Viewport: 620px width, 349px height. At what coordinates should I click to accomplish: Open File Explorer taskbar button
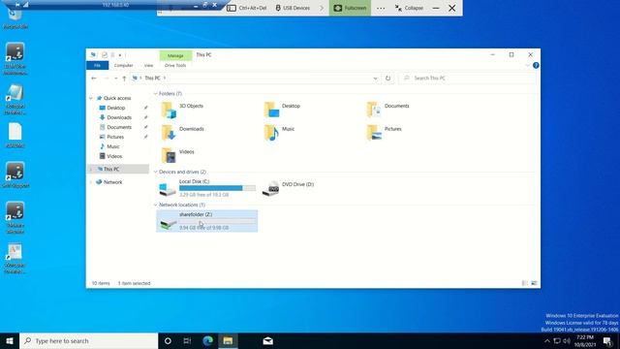click(228, 340)
